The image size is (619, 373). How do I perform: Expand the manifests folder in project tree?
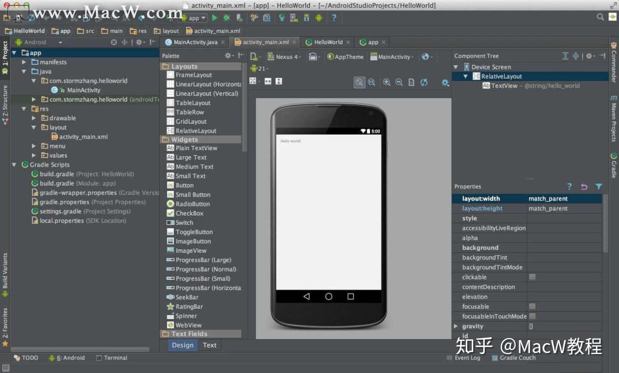(x=24, y=62)
